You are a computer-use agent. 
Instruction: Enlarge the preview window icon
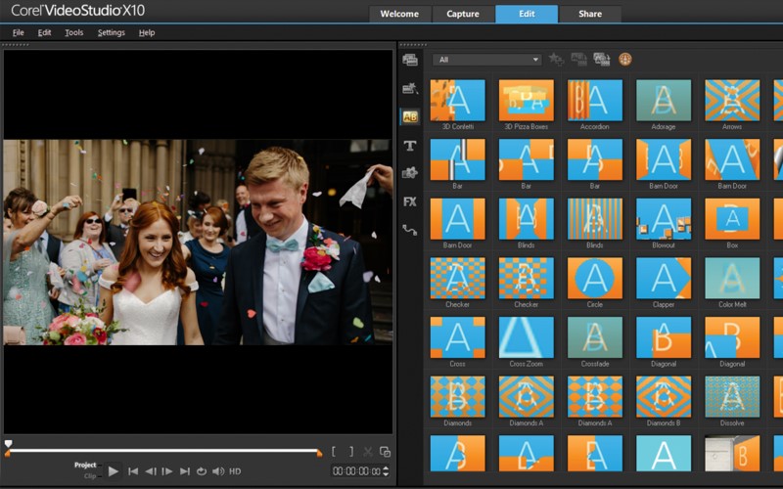coord(385,452)
